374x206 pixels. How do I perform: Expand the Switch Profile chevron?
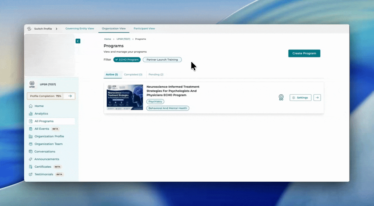57,29
